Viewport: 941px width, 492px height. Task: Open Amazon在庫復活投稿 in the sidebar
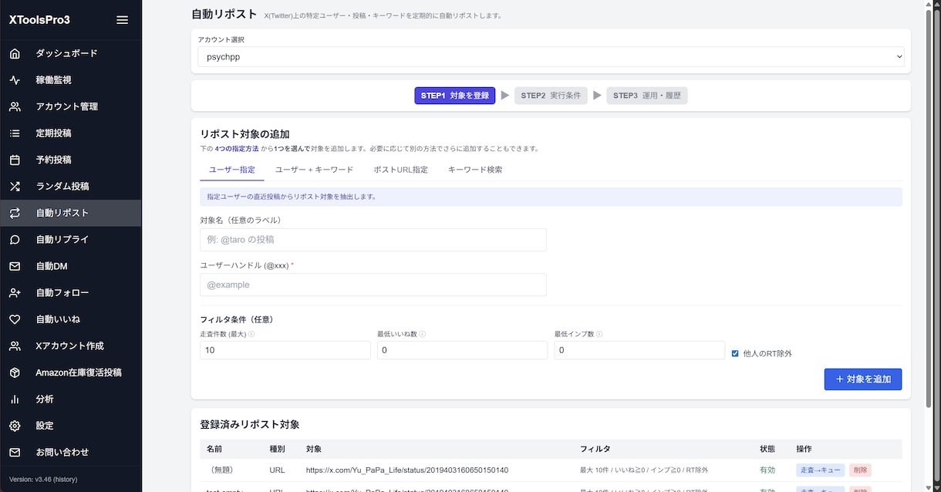[70, 372]
